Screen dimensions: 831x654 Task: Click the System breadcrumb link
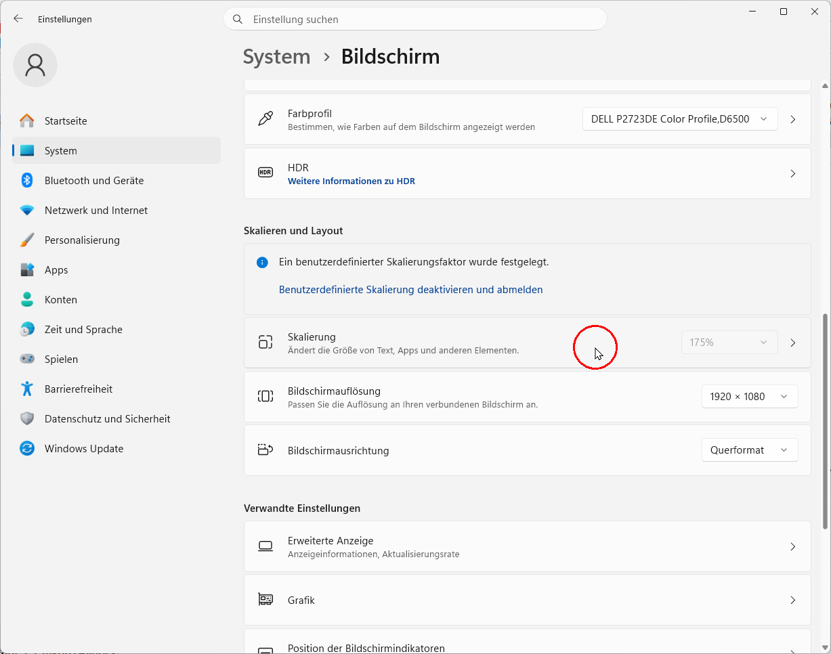tap(276, 57)
